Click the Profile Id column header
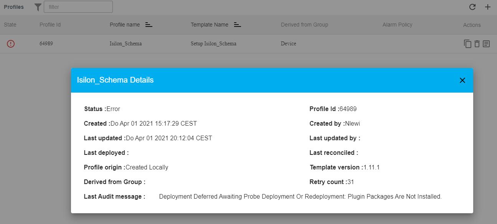This screenshot has width=497, height=224. click(50, 25)
